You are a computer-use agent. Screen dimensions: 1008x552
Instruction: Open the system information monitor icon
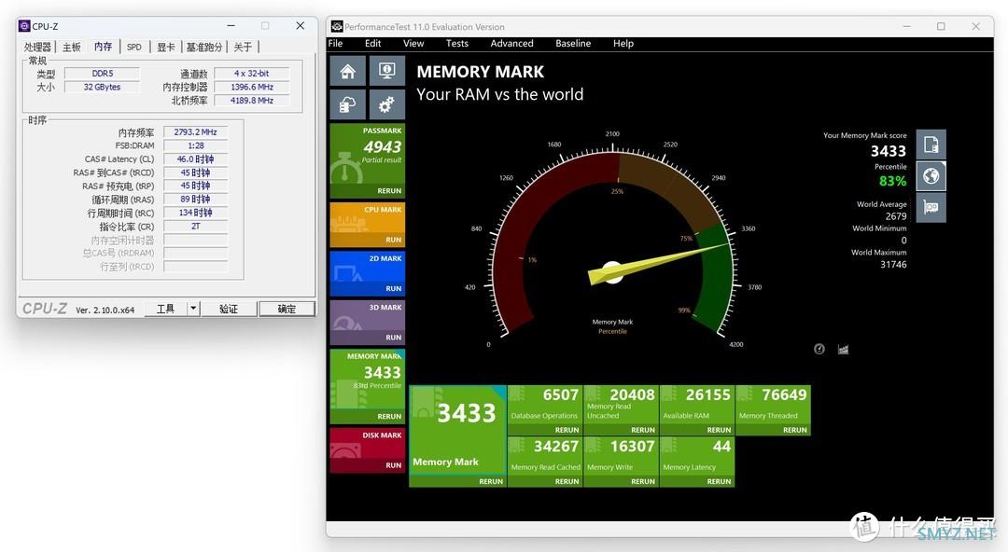(387, 71)
